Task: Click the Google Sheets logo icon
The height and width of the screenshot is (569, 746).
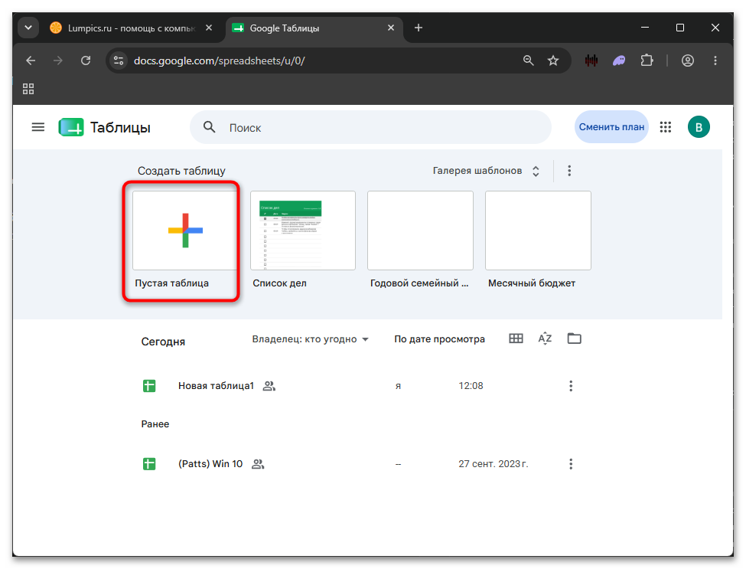Action: point(71,128)
